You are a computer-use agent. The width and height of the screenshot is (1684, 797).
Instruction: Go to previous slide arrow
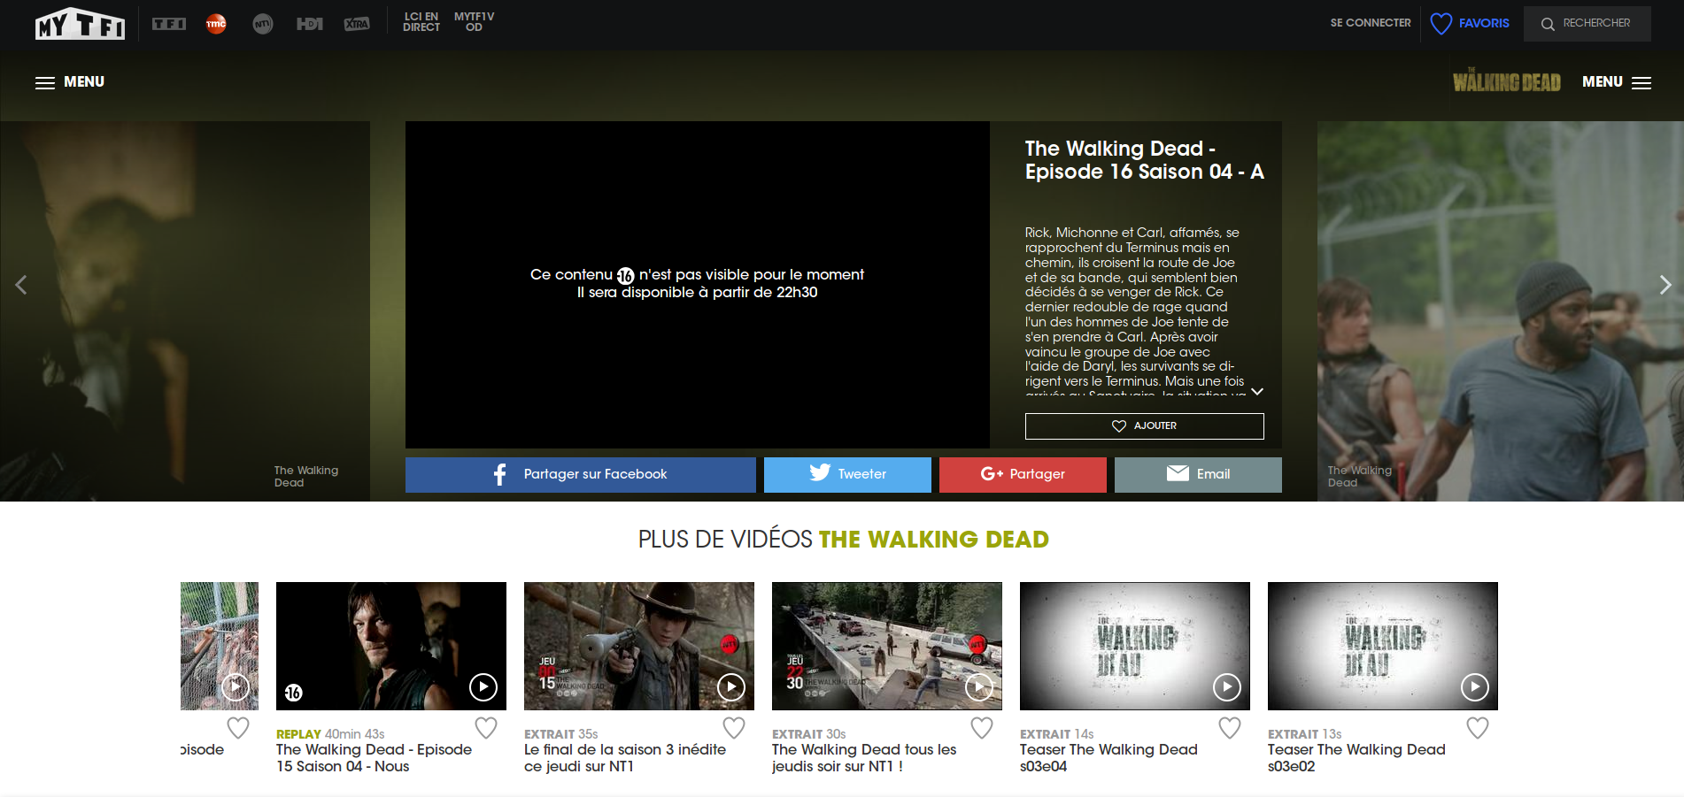coord(21,285)
